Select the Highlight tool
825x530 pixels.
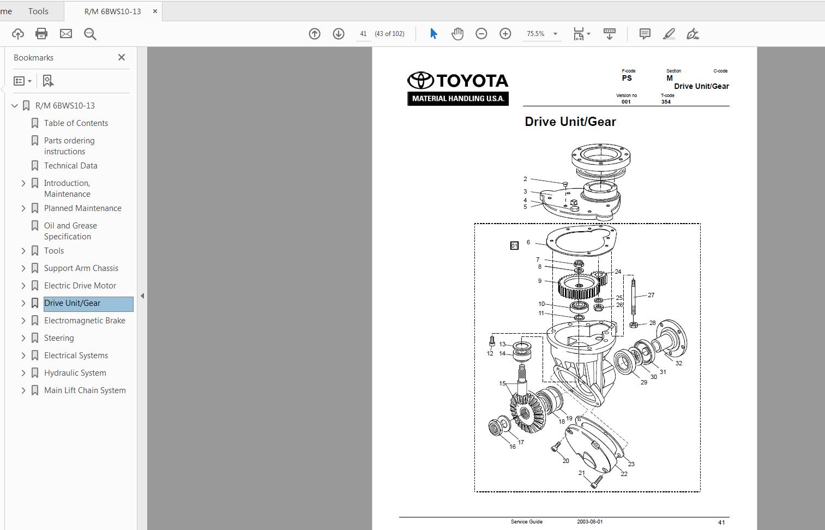669,33
